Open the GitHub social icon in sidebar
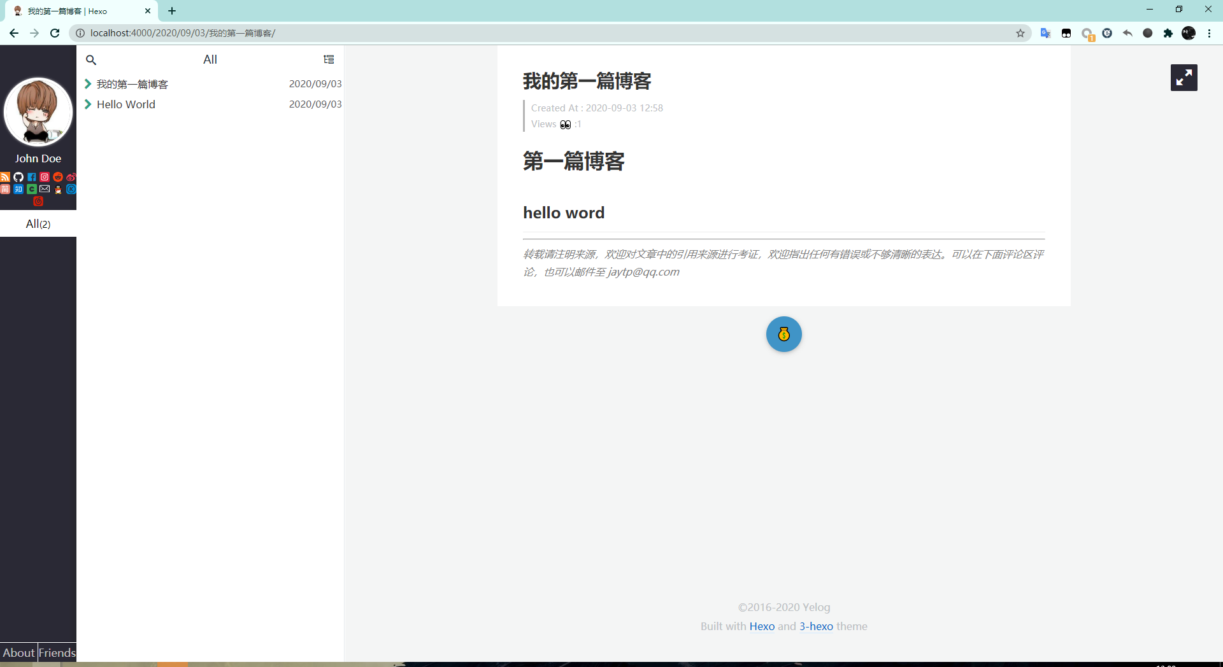 pyautogui.click(x=18, y=177)
